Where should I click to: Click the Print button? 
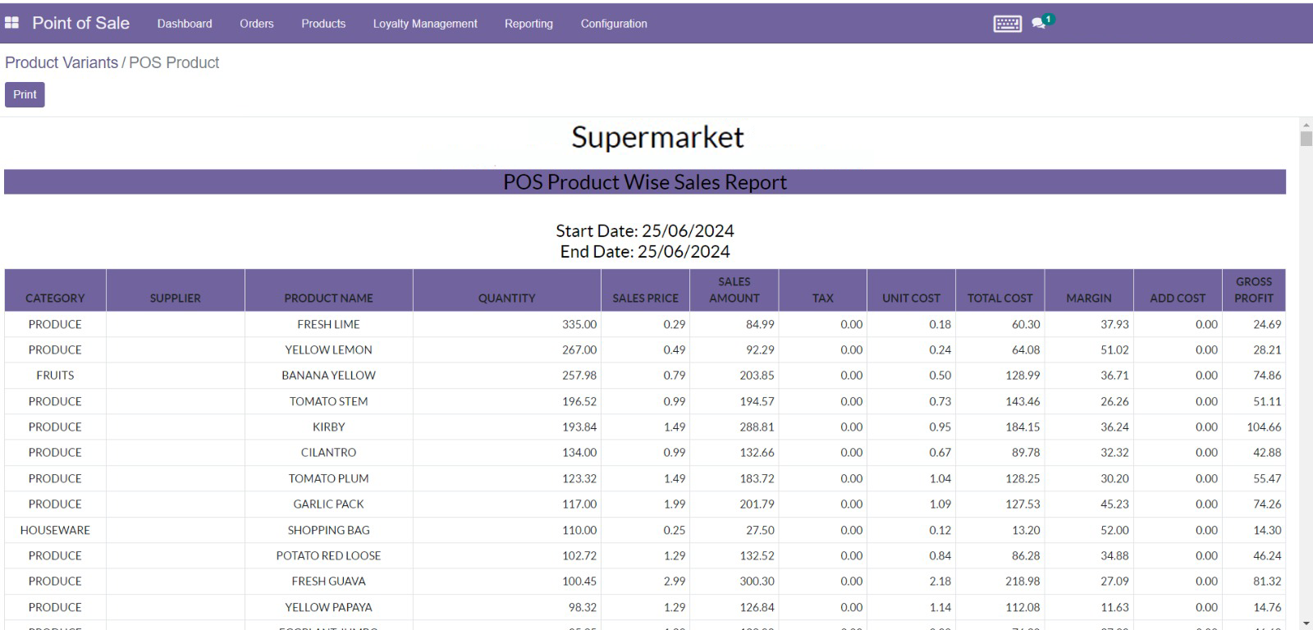[25, 94]
